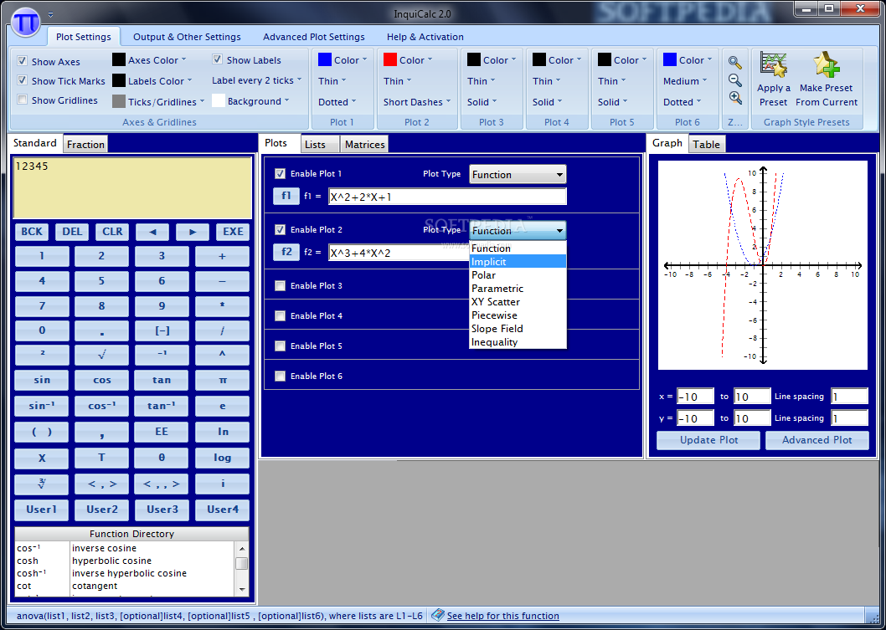Click the pi constant key

pos(222,380)
